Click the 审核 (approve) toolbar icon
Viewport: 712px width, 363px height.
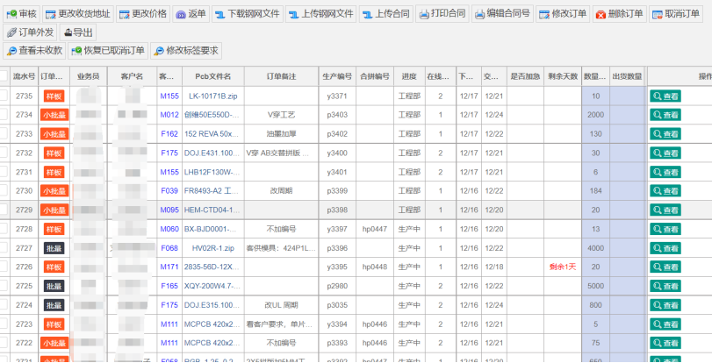pos(11,15)
